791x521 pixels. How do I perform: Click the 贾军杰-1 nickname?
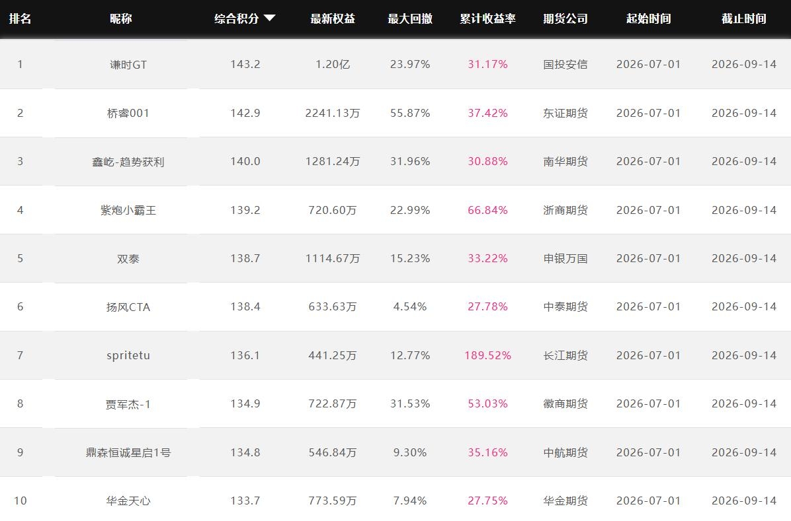(x=128, y=404)
